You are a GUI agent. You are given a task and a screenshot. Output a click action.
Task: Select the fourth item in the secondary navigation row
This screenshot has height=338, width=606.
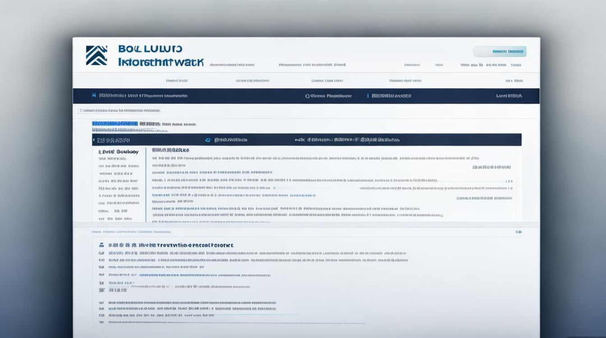[405, 81]
